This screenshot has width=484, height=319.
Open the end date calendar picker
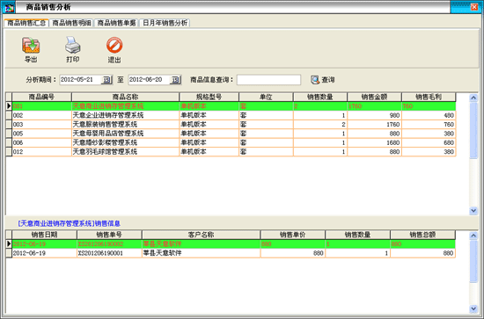pos(175,80)
